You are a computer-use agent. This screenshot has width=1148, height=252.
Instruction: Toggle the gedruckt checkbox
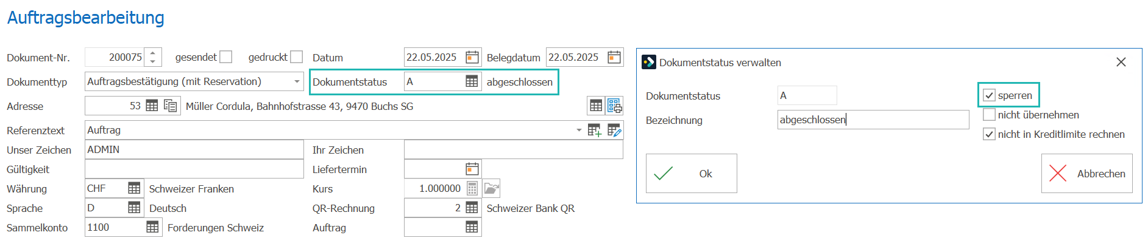pyautogui.click(x=297, y=57)
